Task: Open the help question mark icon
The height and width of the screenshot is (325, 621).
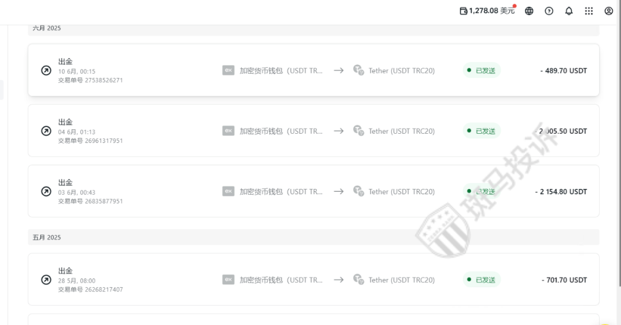Action: [549, 11]
